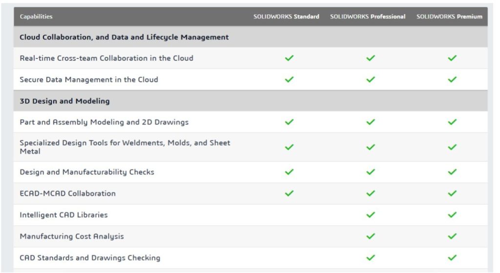Click the Professional checkmark for ECAD-MCAD Collaboration
Viewport: 500px width, 273px height.
tap(371, 193)
